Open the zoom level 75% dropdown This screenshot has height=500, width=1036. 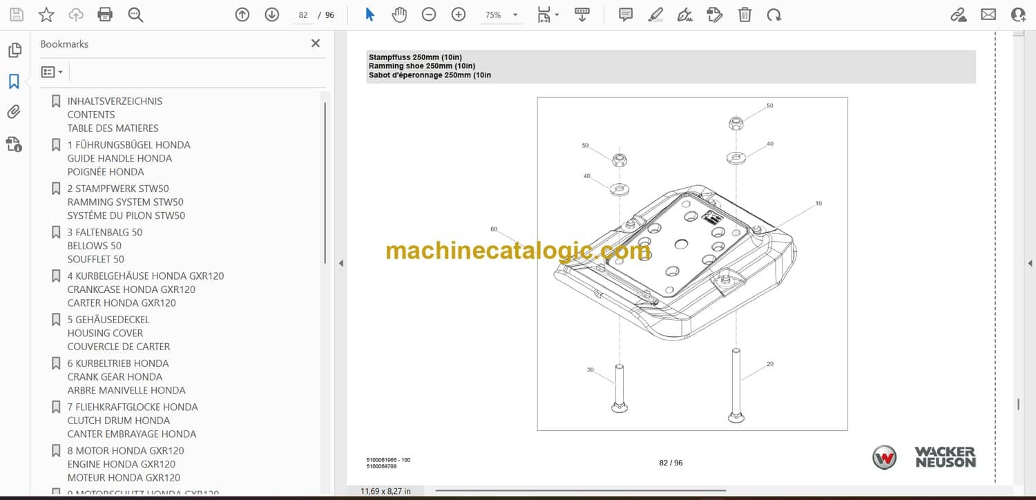tap(501, 15)
